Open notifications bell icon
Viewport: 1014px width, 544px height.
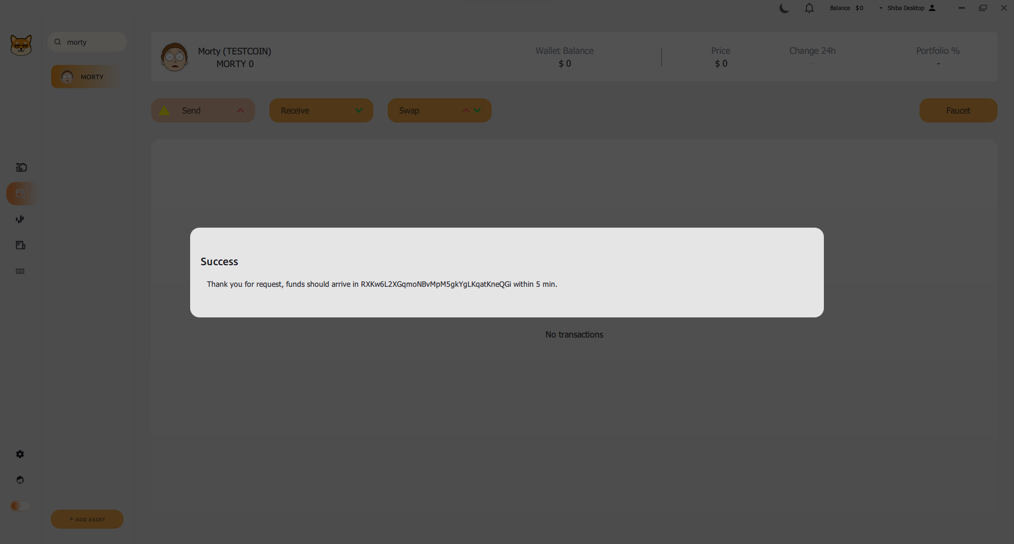(x=809, y=8)
